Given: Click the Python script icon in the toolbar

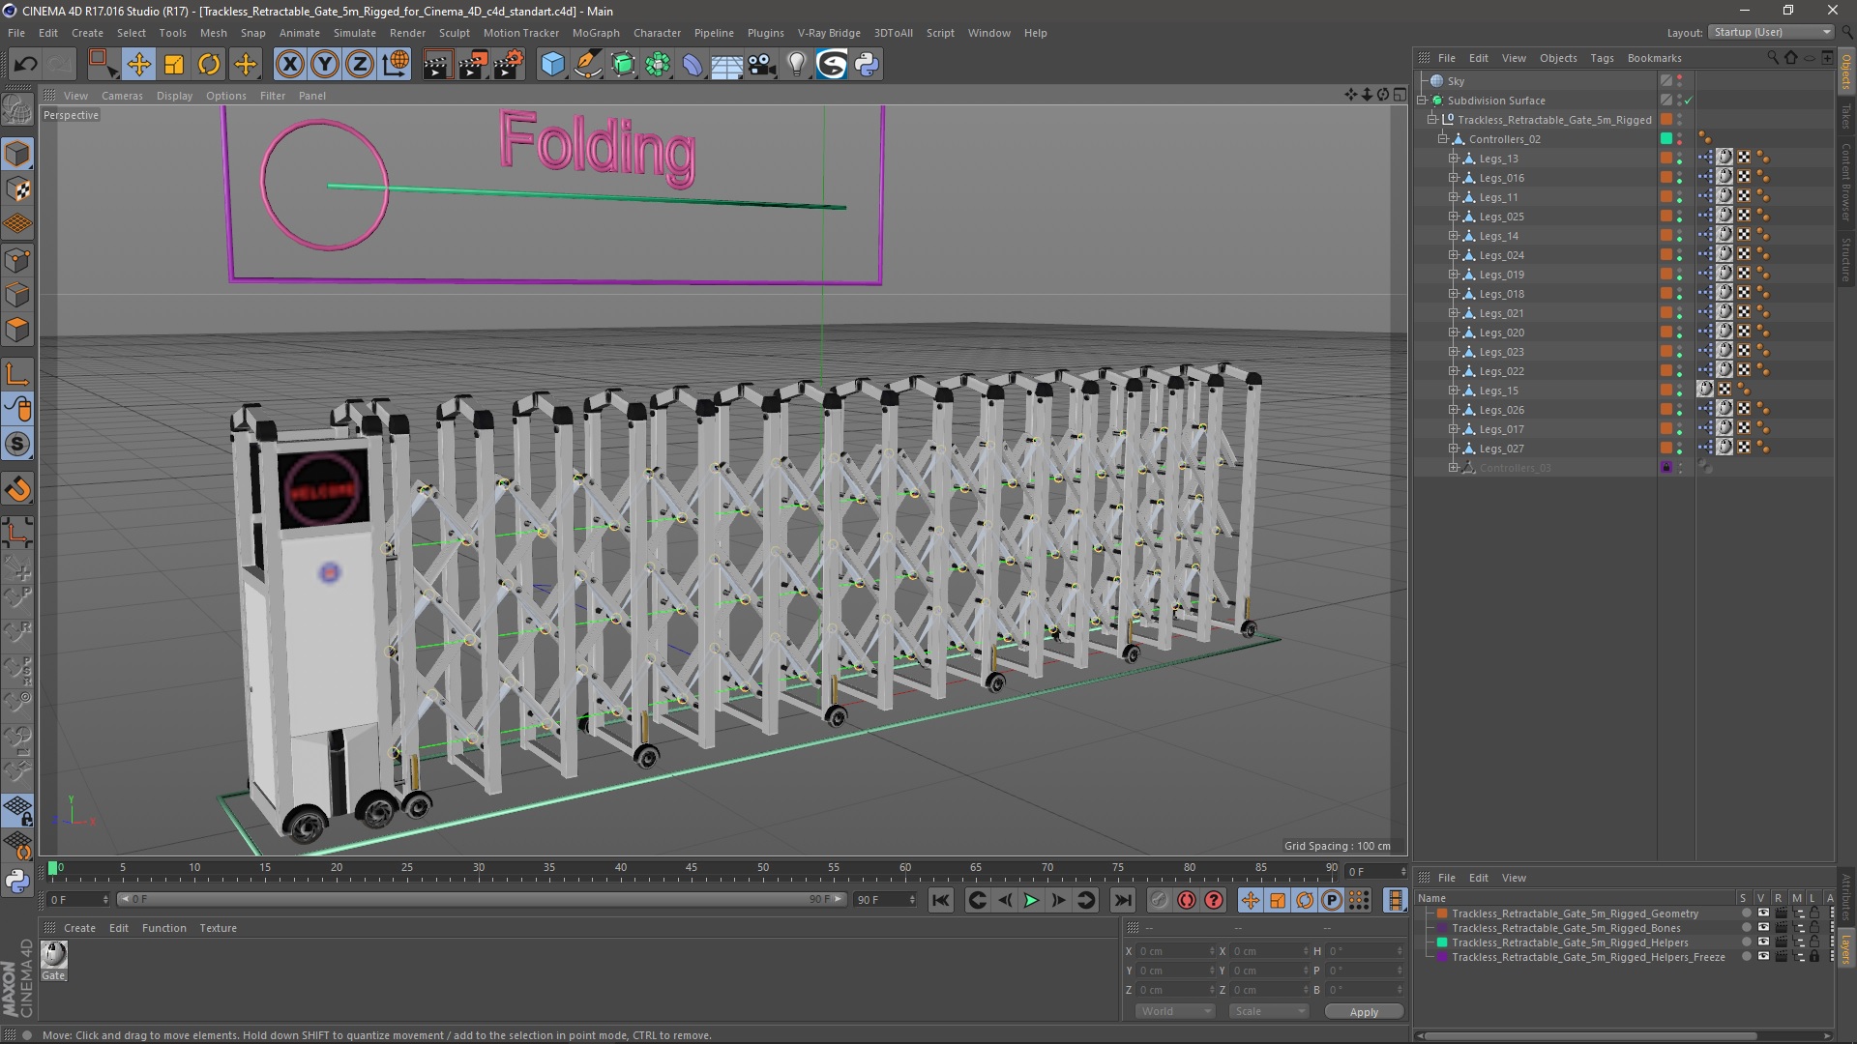Looking at the screenshot, I should (867, 65).
